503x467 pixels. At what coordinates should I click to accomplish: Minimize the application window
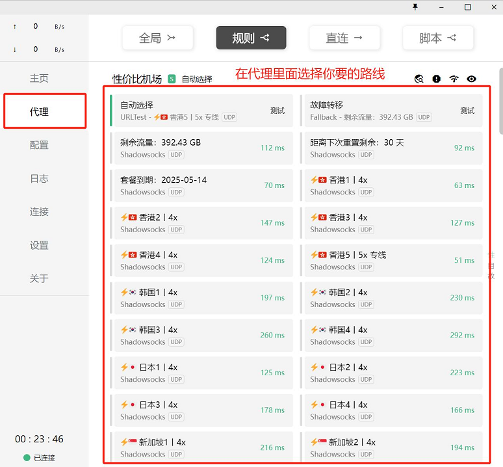point(441,7)
